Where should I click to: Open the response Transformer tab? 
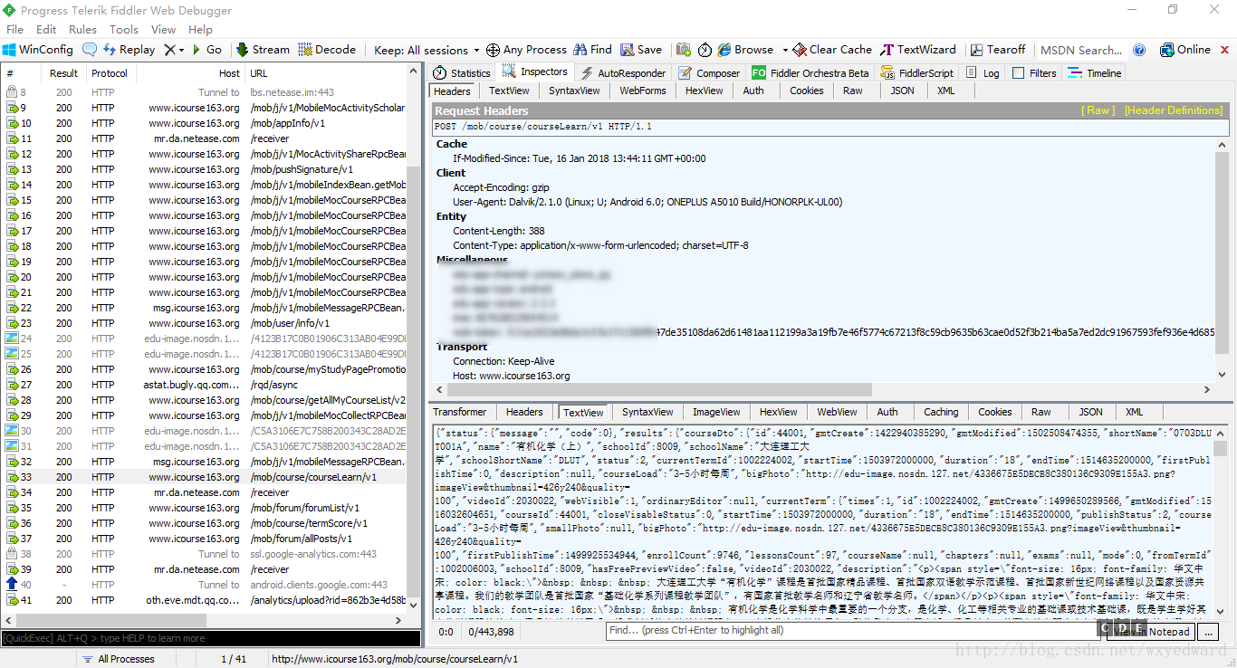tap(459, 412)
